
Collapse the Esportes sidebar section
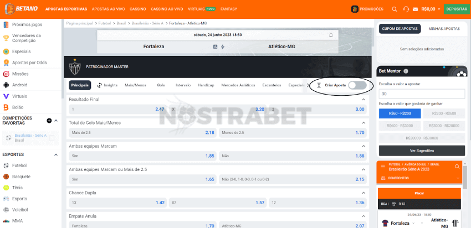55,155
